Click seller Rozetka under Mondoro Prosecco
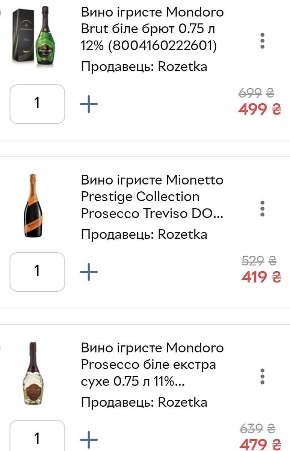The image size is (290, 451). click(144, 402)
